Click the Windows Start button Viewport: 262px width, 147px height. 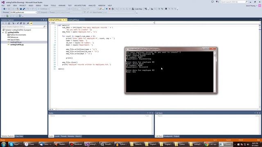point(4,144)
